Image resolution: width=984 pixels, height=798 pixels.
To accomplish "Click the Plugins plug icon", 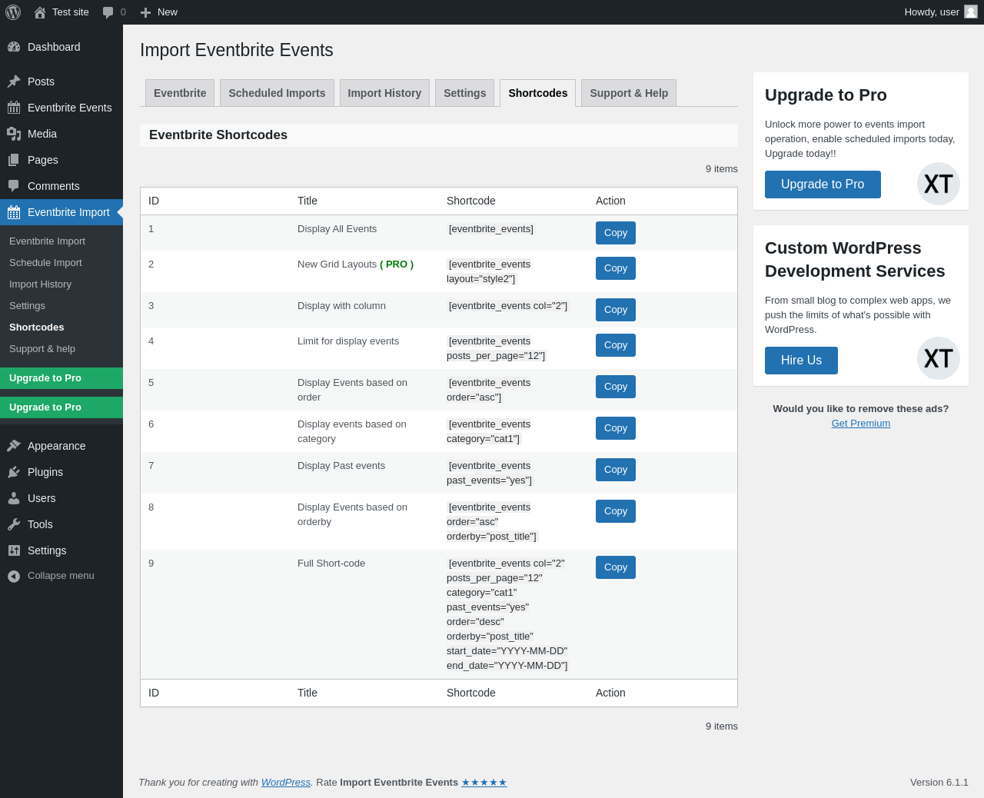I will pyautogui.click(x=14, y=472).
